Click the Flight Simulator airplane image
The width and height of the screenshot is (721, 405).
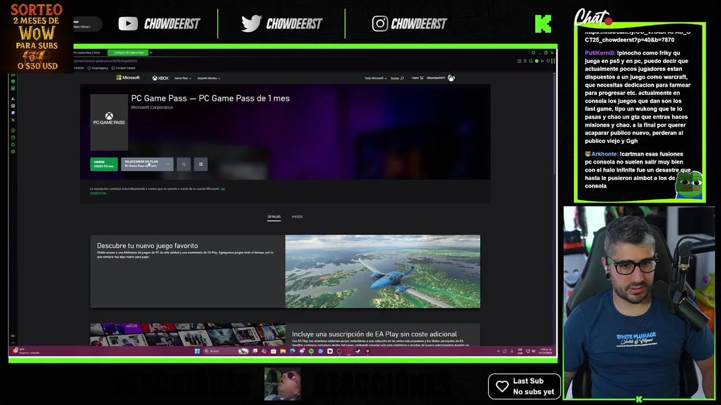(x=382, y=271)
